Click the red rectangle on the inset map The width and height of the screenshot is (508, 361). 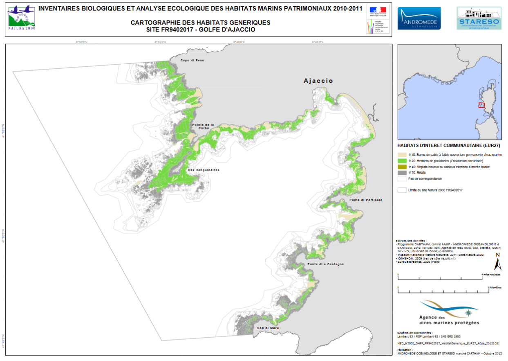482,105
